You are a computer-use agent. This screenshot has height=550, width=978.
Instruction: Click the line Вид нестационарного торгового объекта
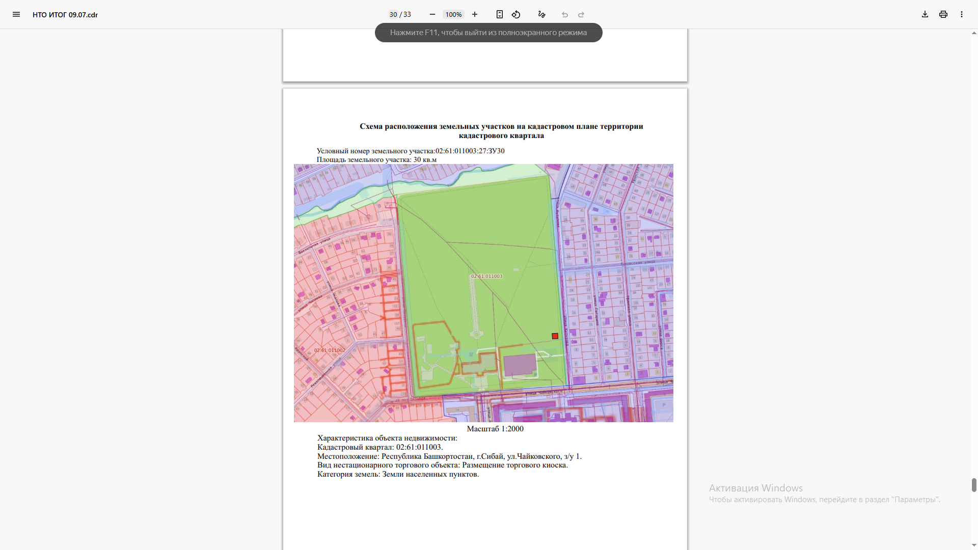point(443,465)
